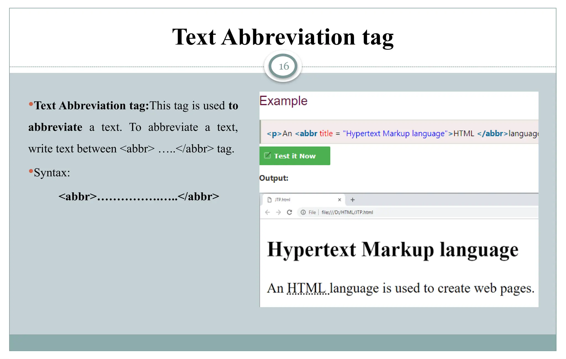
Task: Open a new browser tab with plus
Action: tap(352, 200)
